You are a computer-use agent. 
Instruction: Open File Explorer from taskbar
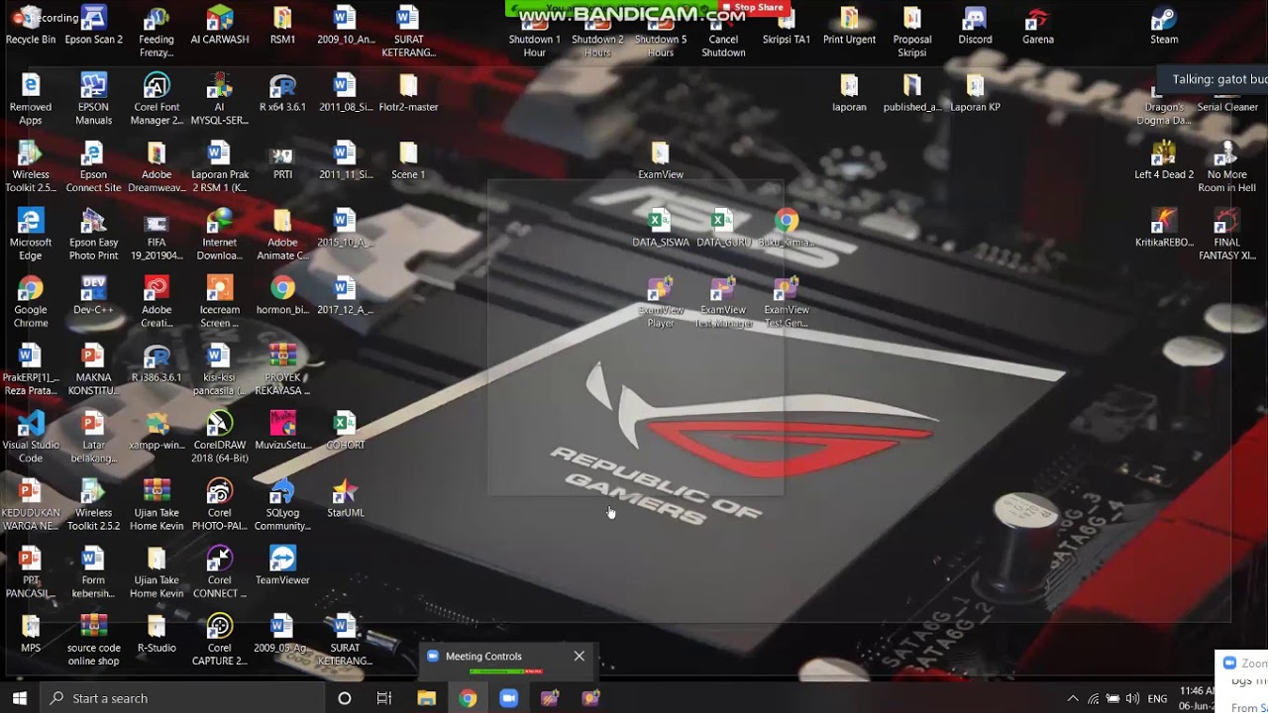click(x=426, y=698)
